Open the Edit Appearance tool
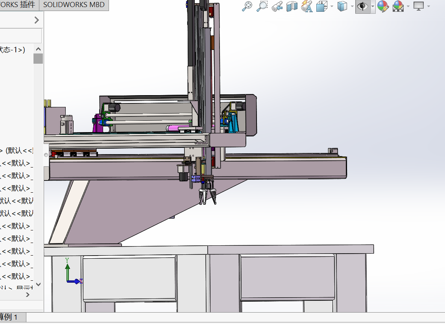 coord(383,6)
